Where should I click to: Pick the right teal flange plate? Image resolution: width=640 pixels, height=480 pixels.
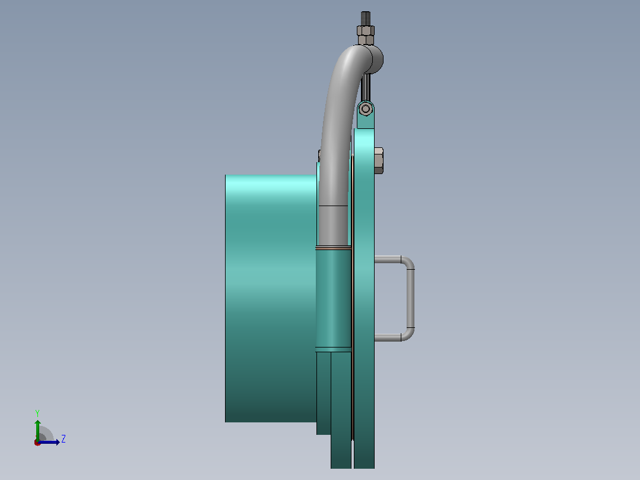pos(364,299)
